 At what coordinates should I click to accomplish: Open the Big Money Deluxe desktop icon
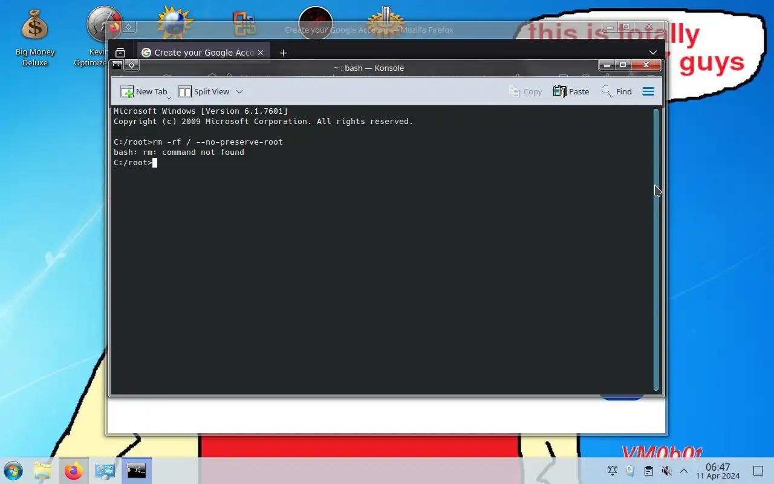[35, 38]
